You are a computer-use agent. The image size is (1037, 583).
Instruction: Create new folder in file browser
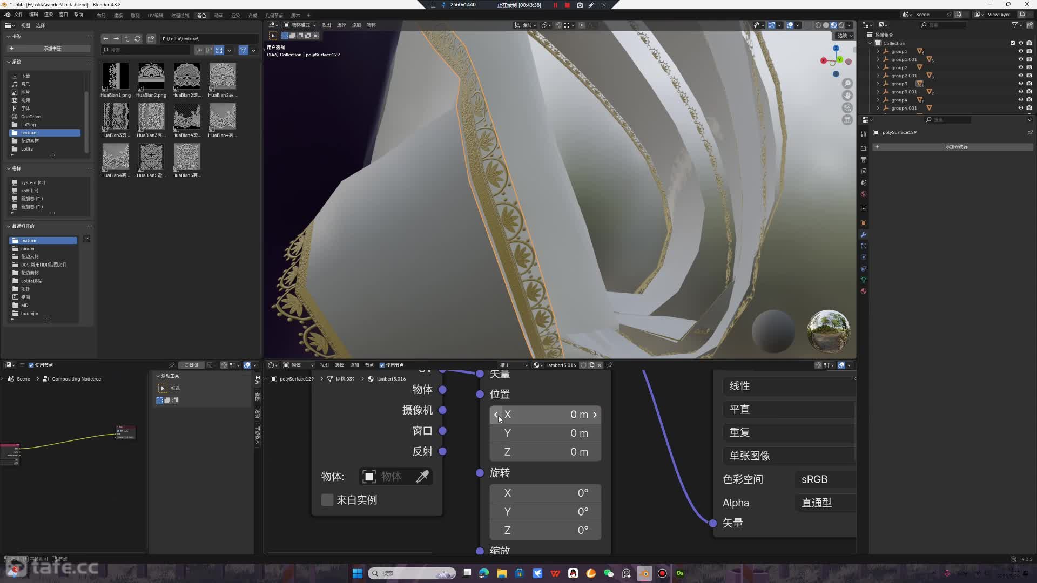pyautogui.click(x=151, y=38)
